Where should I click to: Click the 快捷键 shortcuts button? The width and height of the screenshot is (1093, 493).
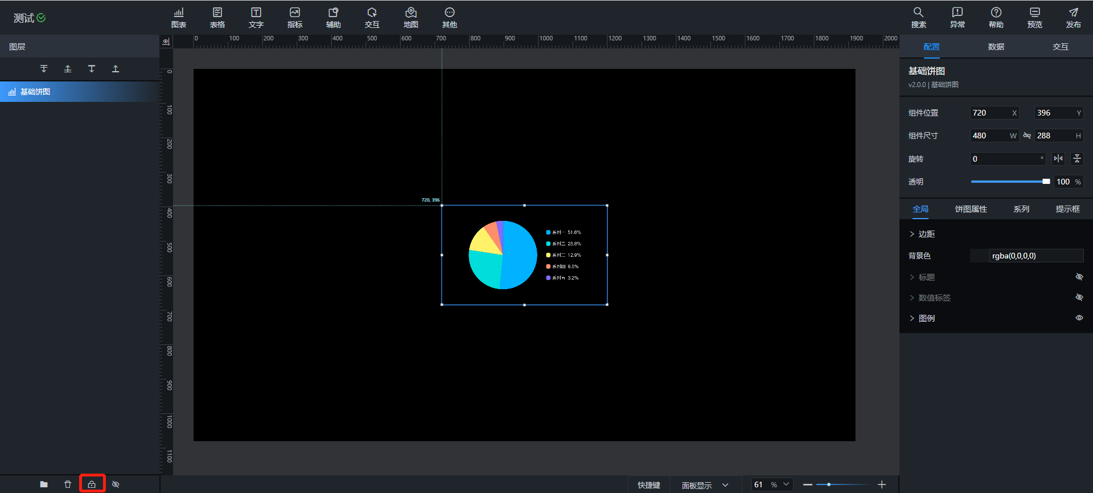point(648,485)
